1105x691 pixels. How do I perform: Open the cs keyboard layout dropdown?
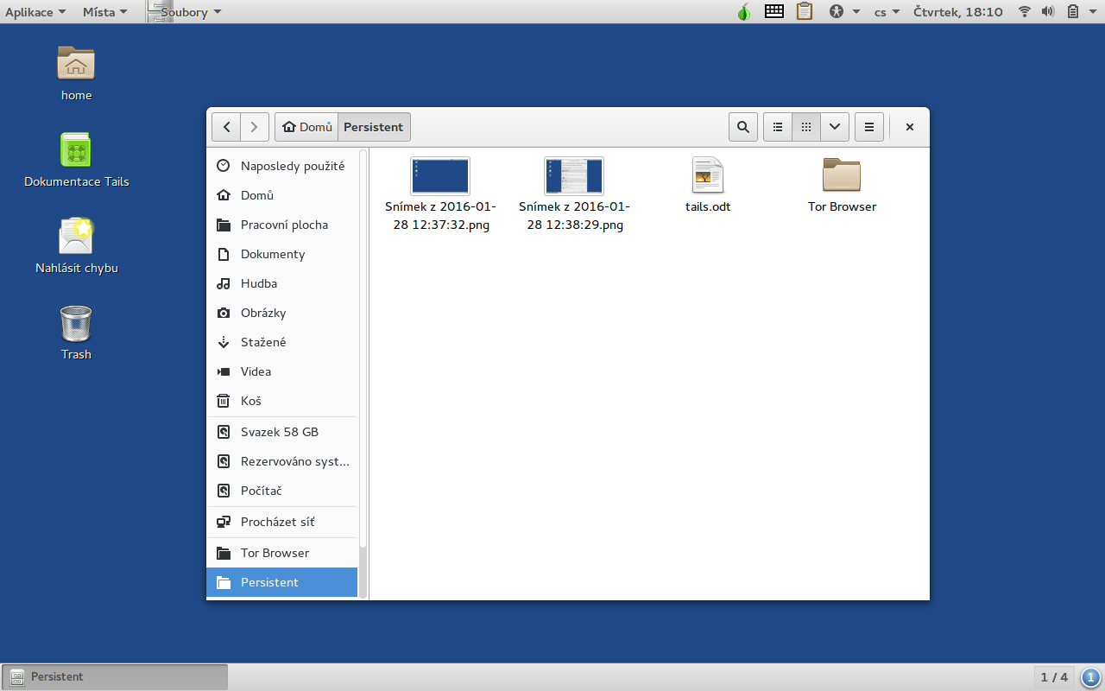(887, 12)
